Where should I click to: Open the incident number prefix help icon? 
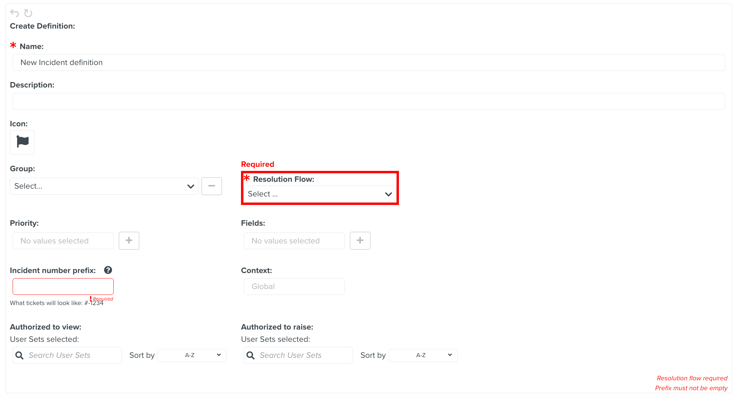coord(108,270)
